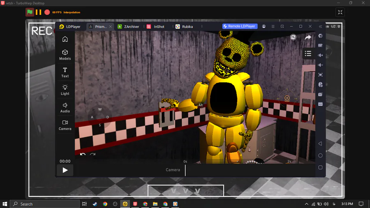Open the LDPlayer home tab
Viewport: 370px width, 208px height.
(70, 27)
